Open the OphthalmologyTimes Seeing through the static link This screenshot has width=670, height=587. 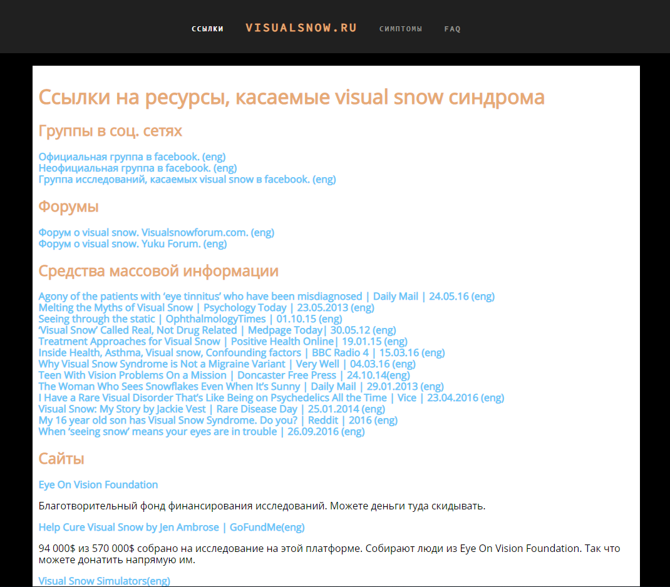pyautogui.click(x=190, y=319)
